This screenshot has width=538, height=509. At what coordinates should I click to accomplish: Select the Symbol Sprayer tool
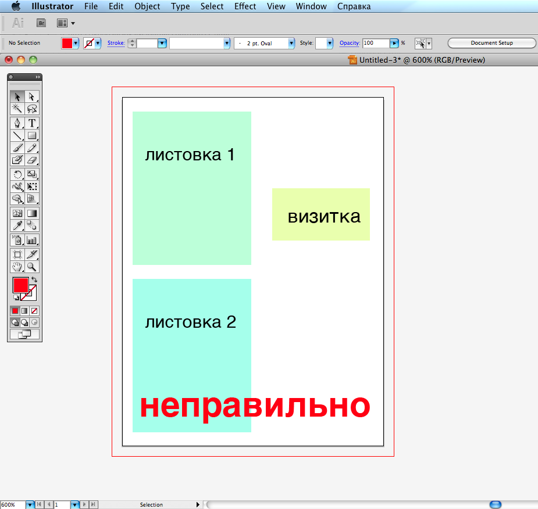coord(17,240)
